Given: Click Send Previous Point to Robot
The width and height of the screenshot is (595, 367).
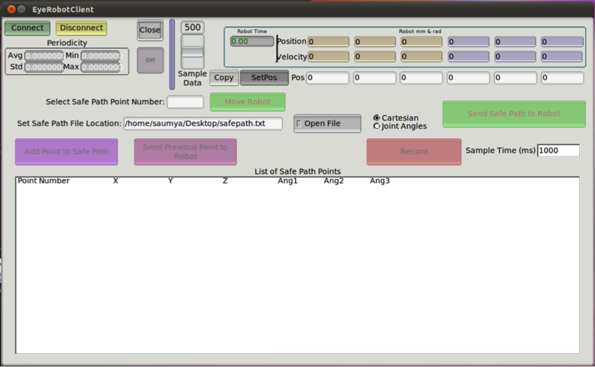Looking at the screenshot, I should pyautogui.click(x=185, y=152).
